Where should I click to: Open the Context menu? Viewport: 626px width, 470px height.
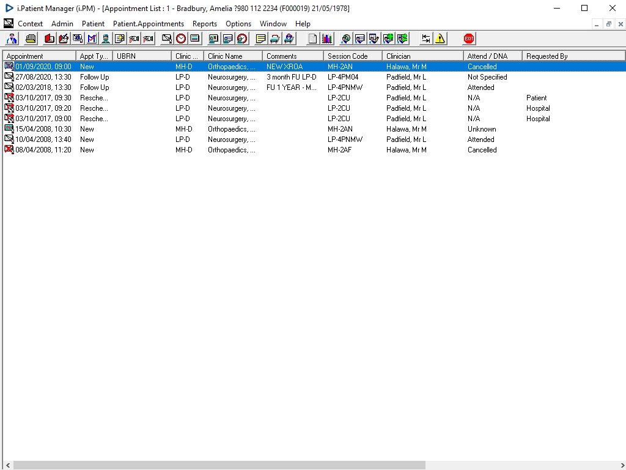point(31,24)
